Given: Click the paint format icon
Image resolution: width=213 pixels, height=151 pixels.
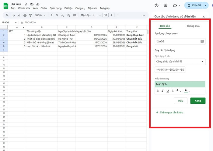Looking at the screenshot, I should coord(30,15).
